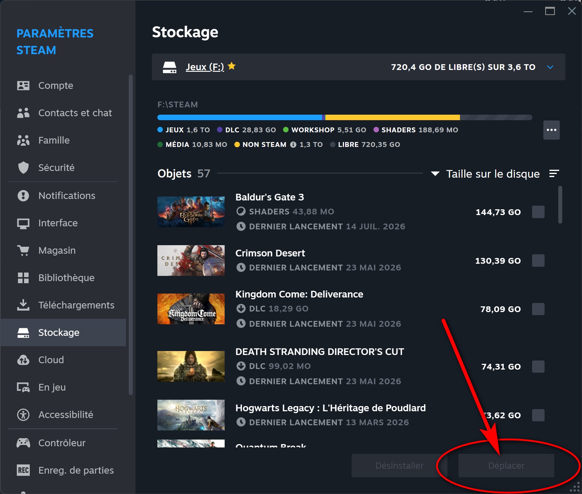Open the Compte settings section

point(63,85)
